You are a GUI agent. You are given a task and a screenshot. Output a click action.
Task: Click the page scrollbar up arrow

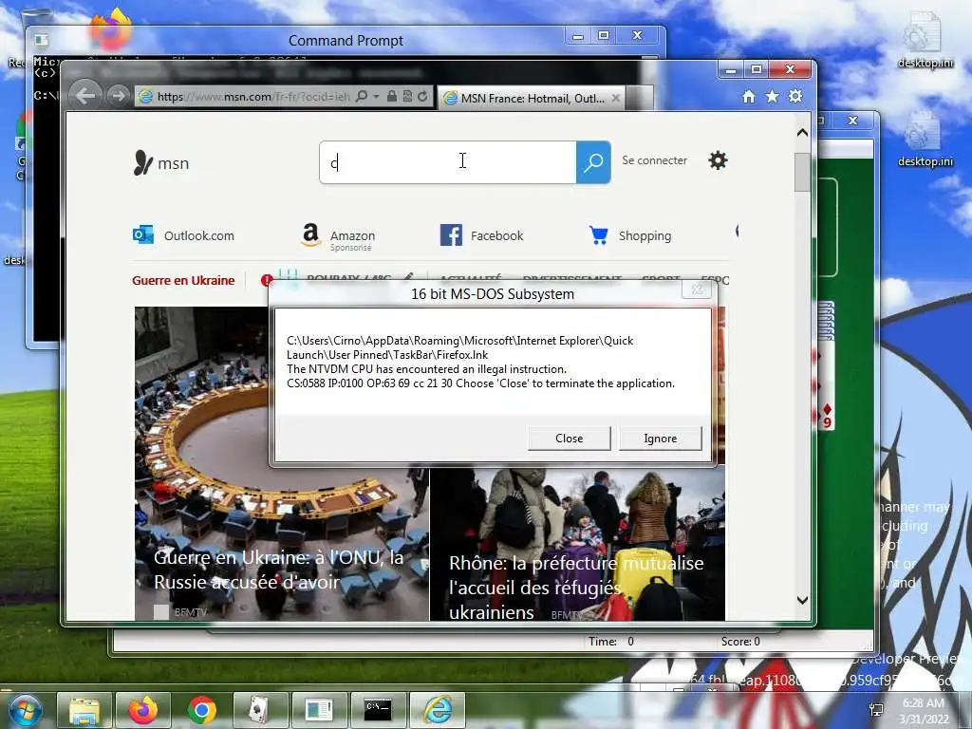[x=802, y=132]
